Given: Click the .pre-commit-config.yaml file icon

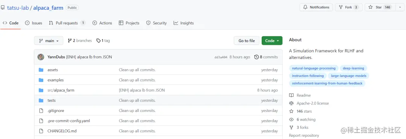Looking at the screenshot, I should point(41,121).
